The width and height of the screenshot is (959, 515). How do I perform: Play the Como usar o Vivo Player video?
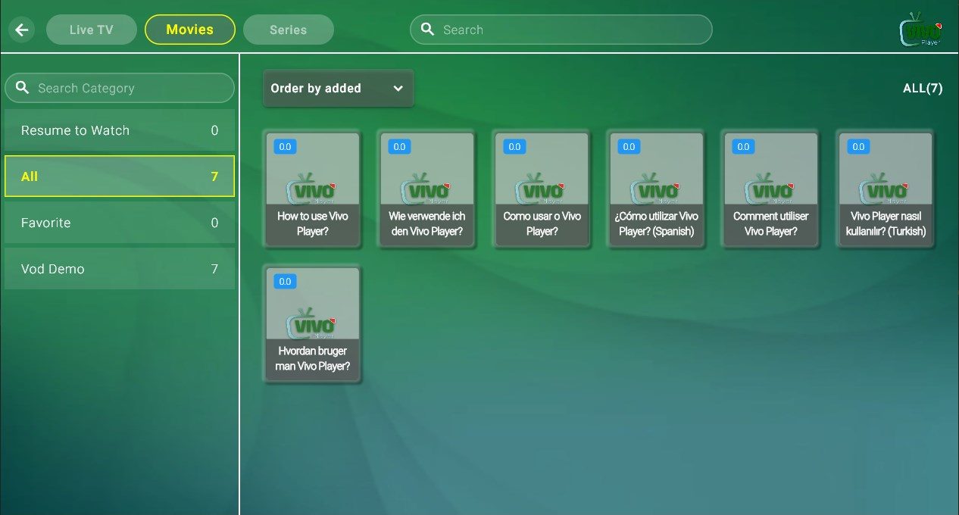542,189
